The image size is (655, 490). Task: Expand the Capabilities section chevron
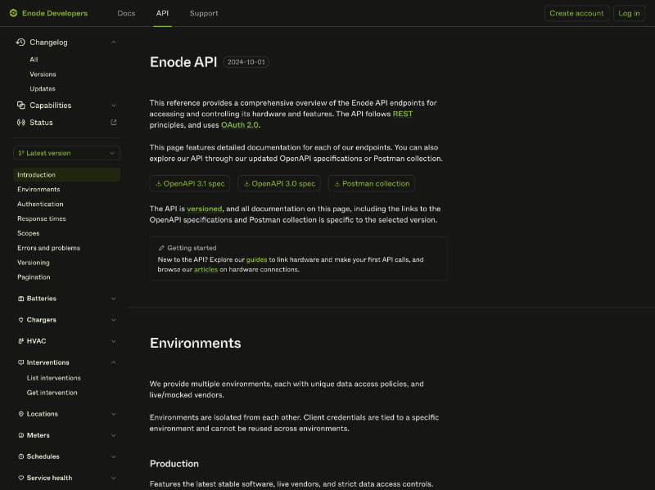[x=113, y=106]
